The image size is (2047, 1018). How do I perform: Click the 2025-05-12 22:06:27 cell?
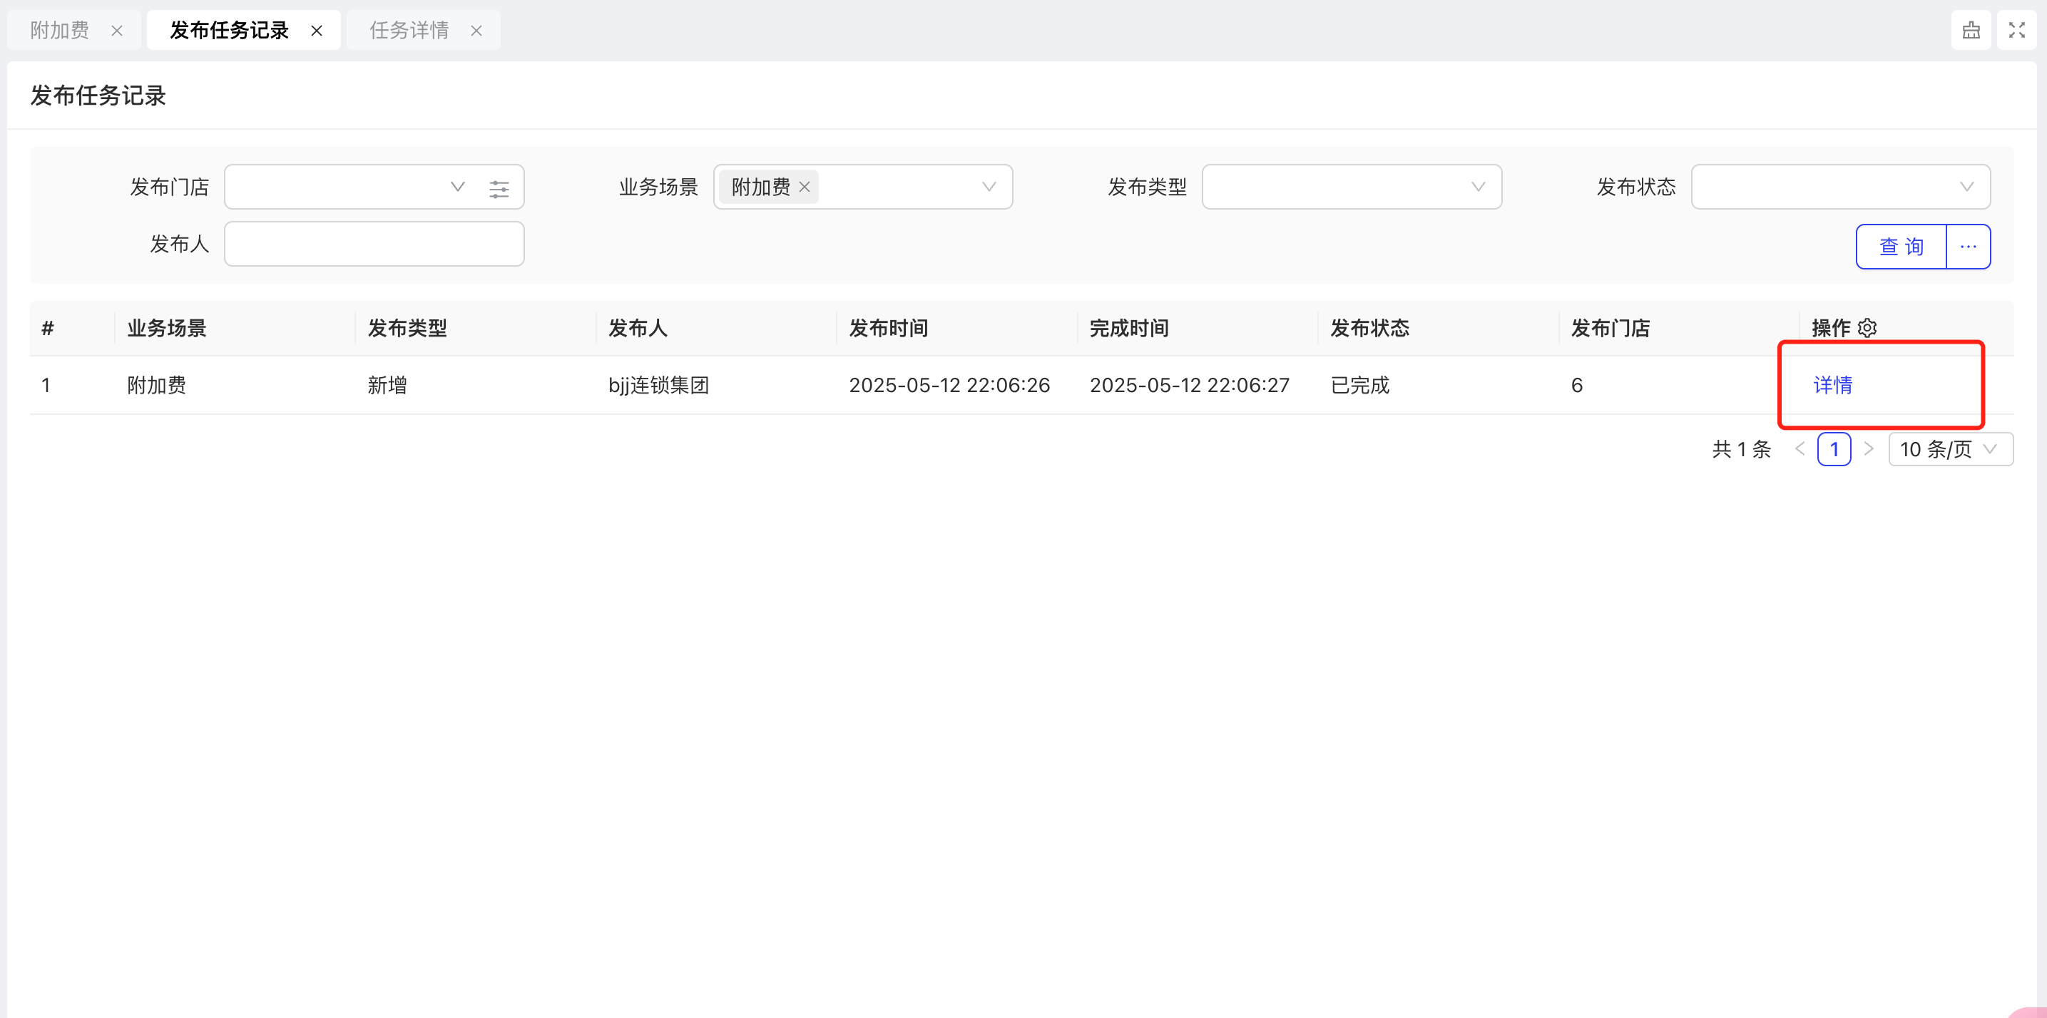pyautogui.click(x=1190, y=385)
